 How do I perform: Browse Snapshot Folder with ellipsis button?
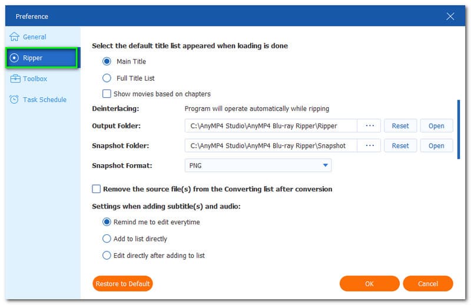(369, 145)
